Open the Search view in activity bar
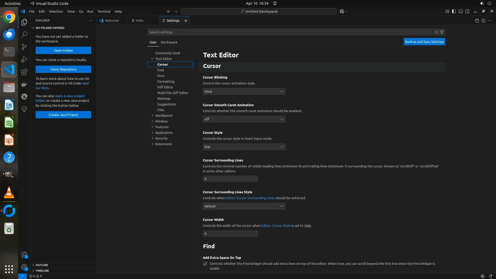This screenshot has width=496, height=279. tap(24, 34)
